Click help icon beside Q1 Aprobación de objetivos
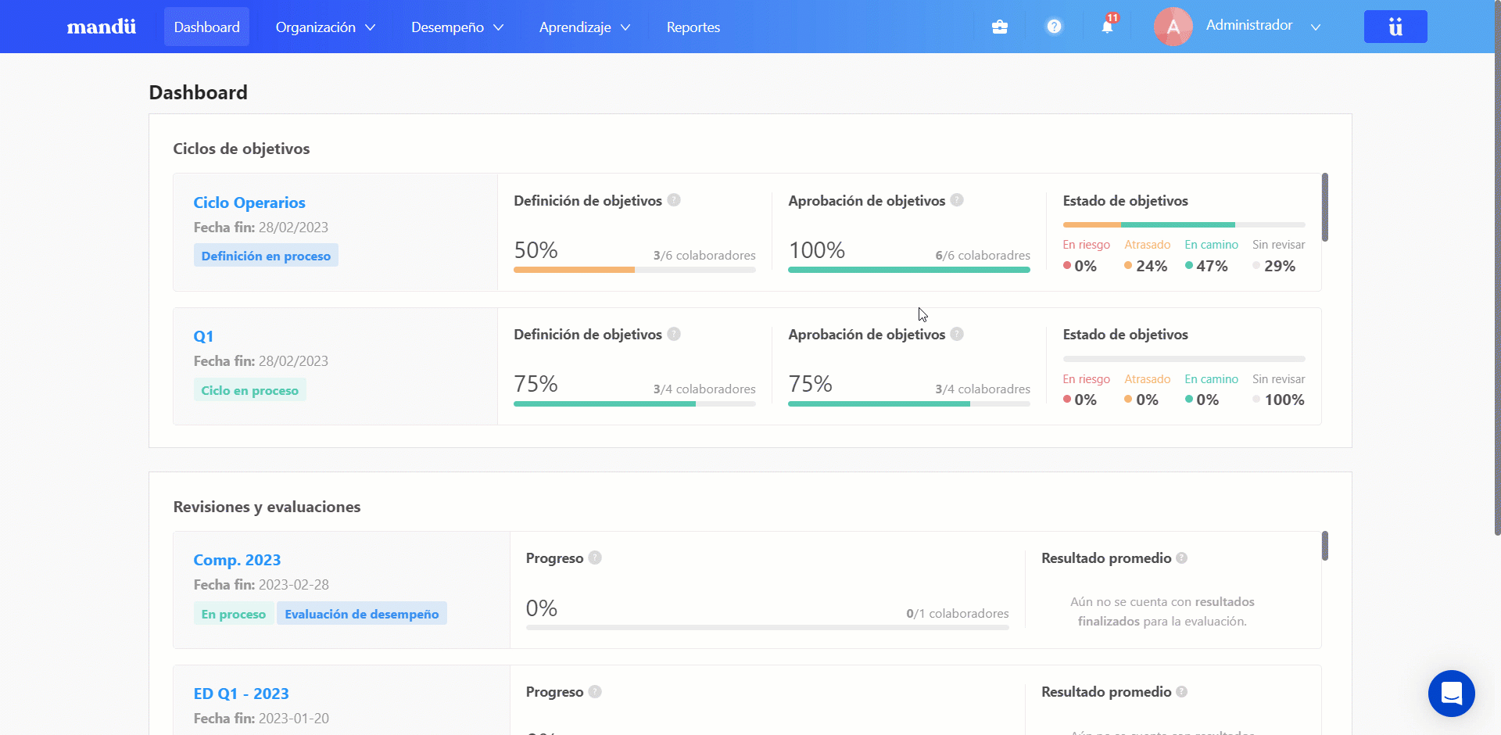The height and width of the screenshot is (735, 1501). tap(957, 334)
